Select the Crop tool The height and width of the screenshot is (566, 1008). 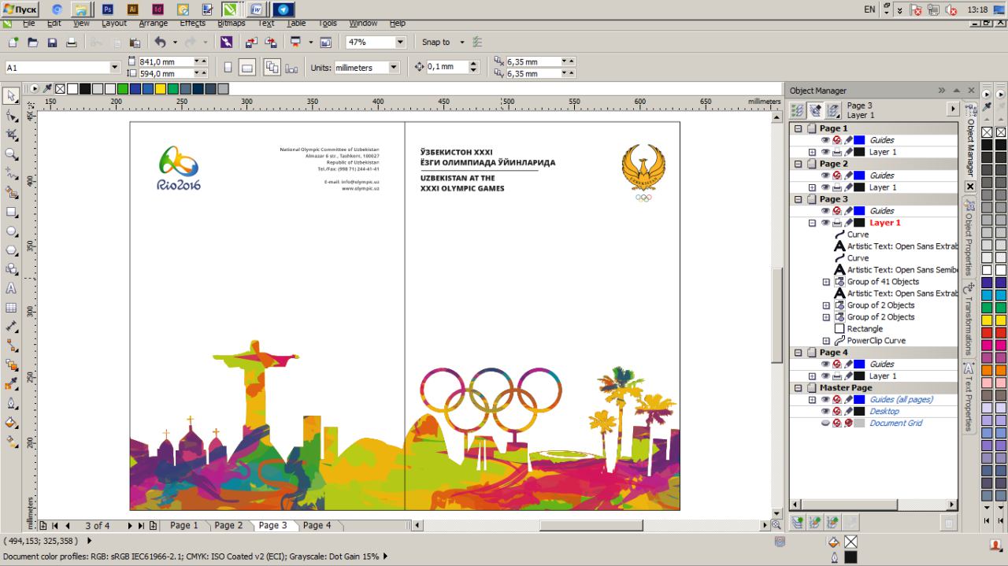point(11,135)
